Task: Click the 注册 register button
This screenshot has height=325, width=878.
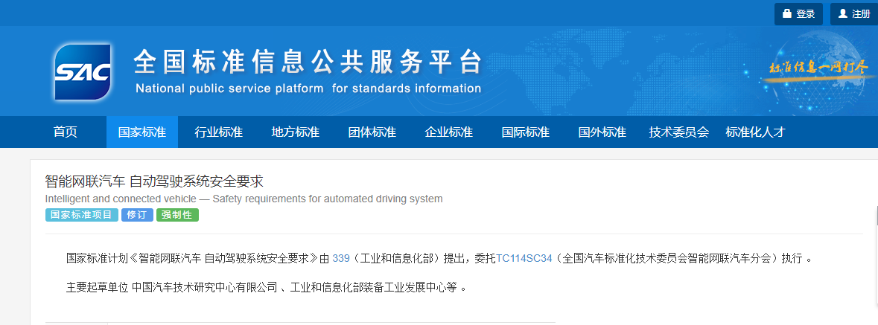Action: point(853,13)
